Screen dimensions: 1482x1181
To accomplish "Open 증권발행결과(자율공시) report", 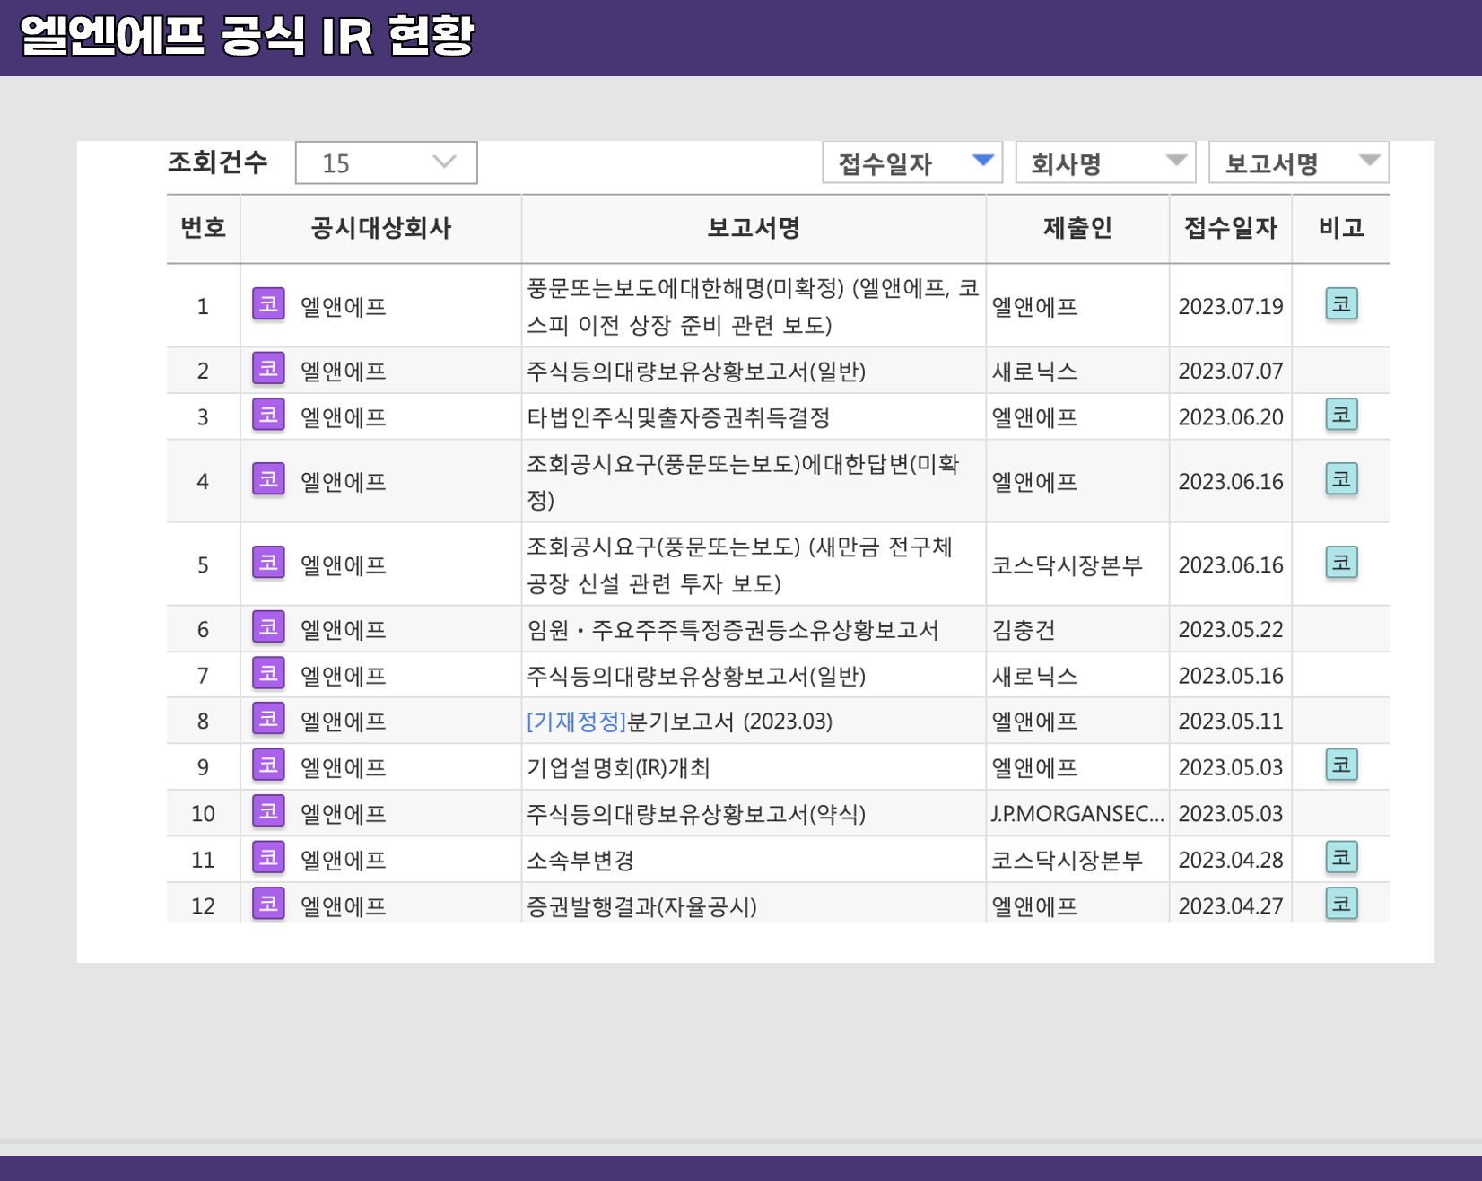I will click(641, 906).
